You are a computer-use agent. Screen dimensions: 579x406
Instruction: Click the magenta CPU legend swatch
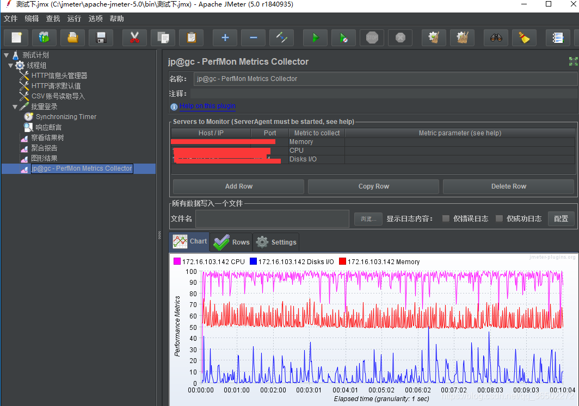click(x=177, y=261)
